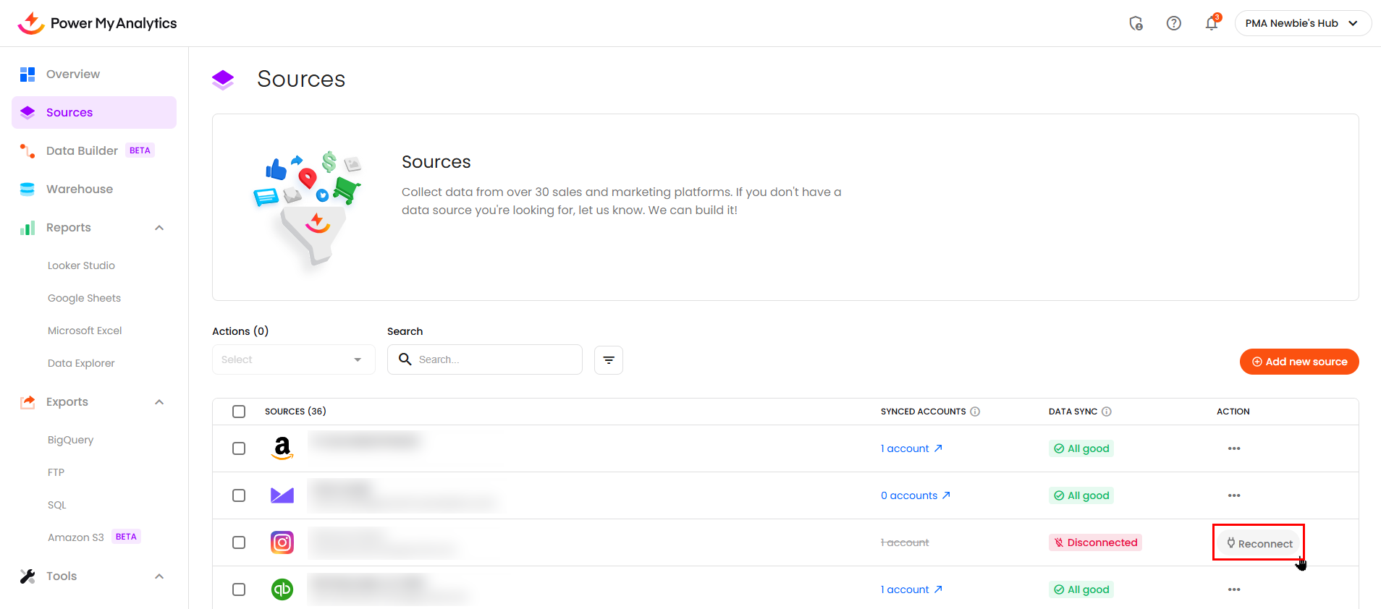Click the Add new source button

click(x=1298, y=362)
